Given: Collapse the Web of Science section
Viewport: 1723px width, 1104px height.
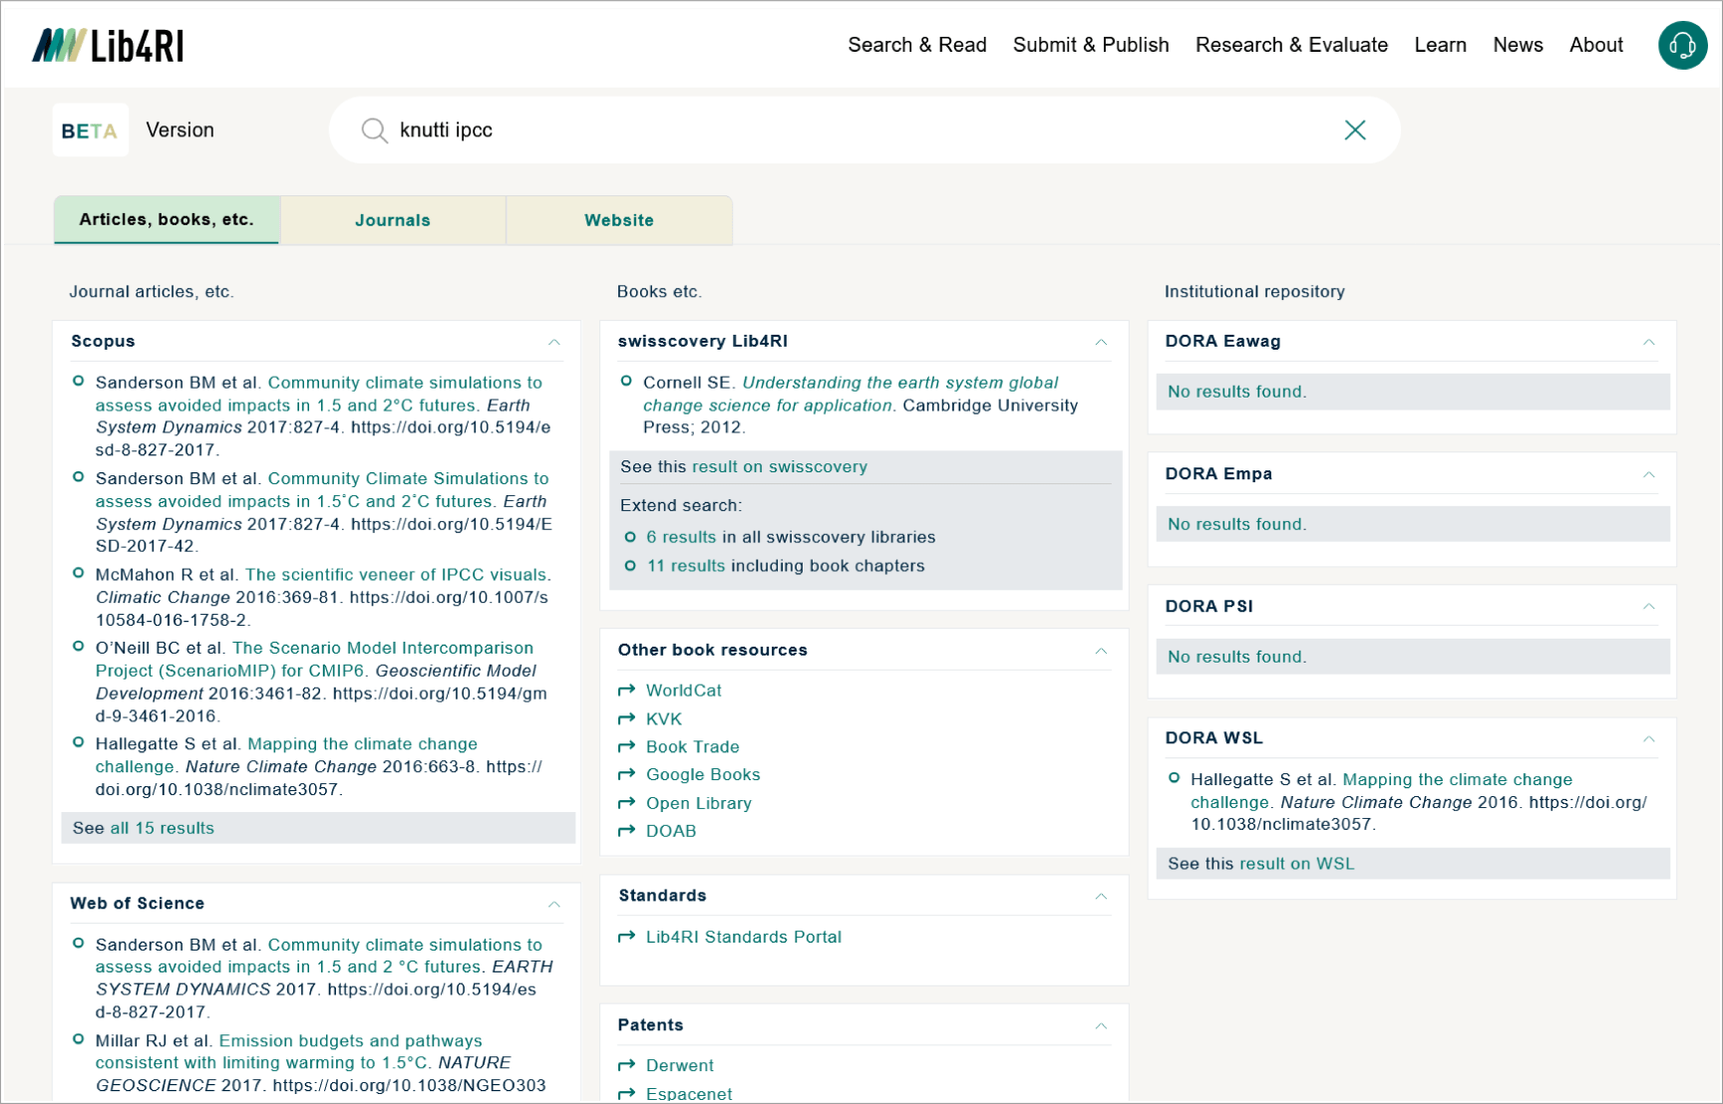Looking at the screenshot, I should (554, 904).
